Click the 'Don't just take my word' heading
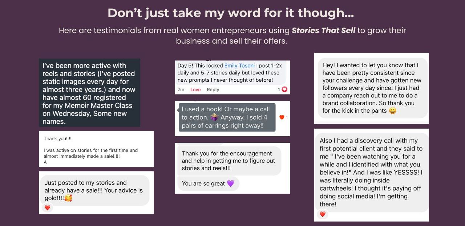 coord(231,13)
